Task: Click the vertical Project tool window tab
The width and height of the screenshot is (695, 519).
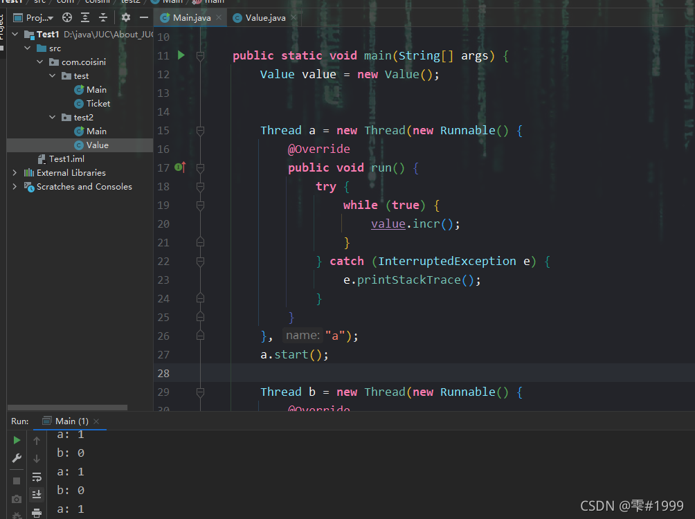Action: (x=2, y=28)
